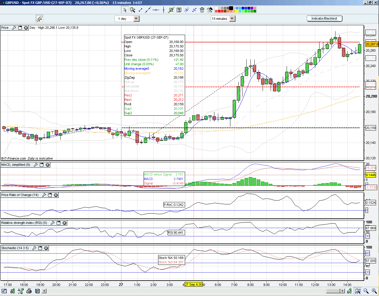This screenshot has height=296, width=379.
Task: Click the chart-with-text annotation tool icon
Action: coord(171,10)
